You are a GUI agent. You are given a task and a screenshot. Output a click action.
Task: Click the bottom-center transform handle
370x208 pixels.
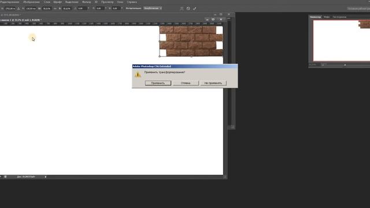click(191, 57)
